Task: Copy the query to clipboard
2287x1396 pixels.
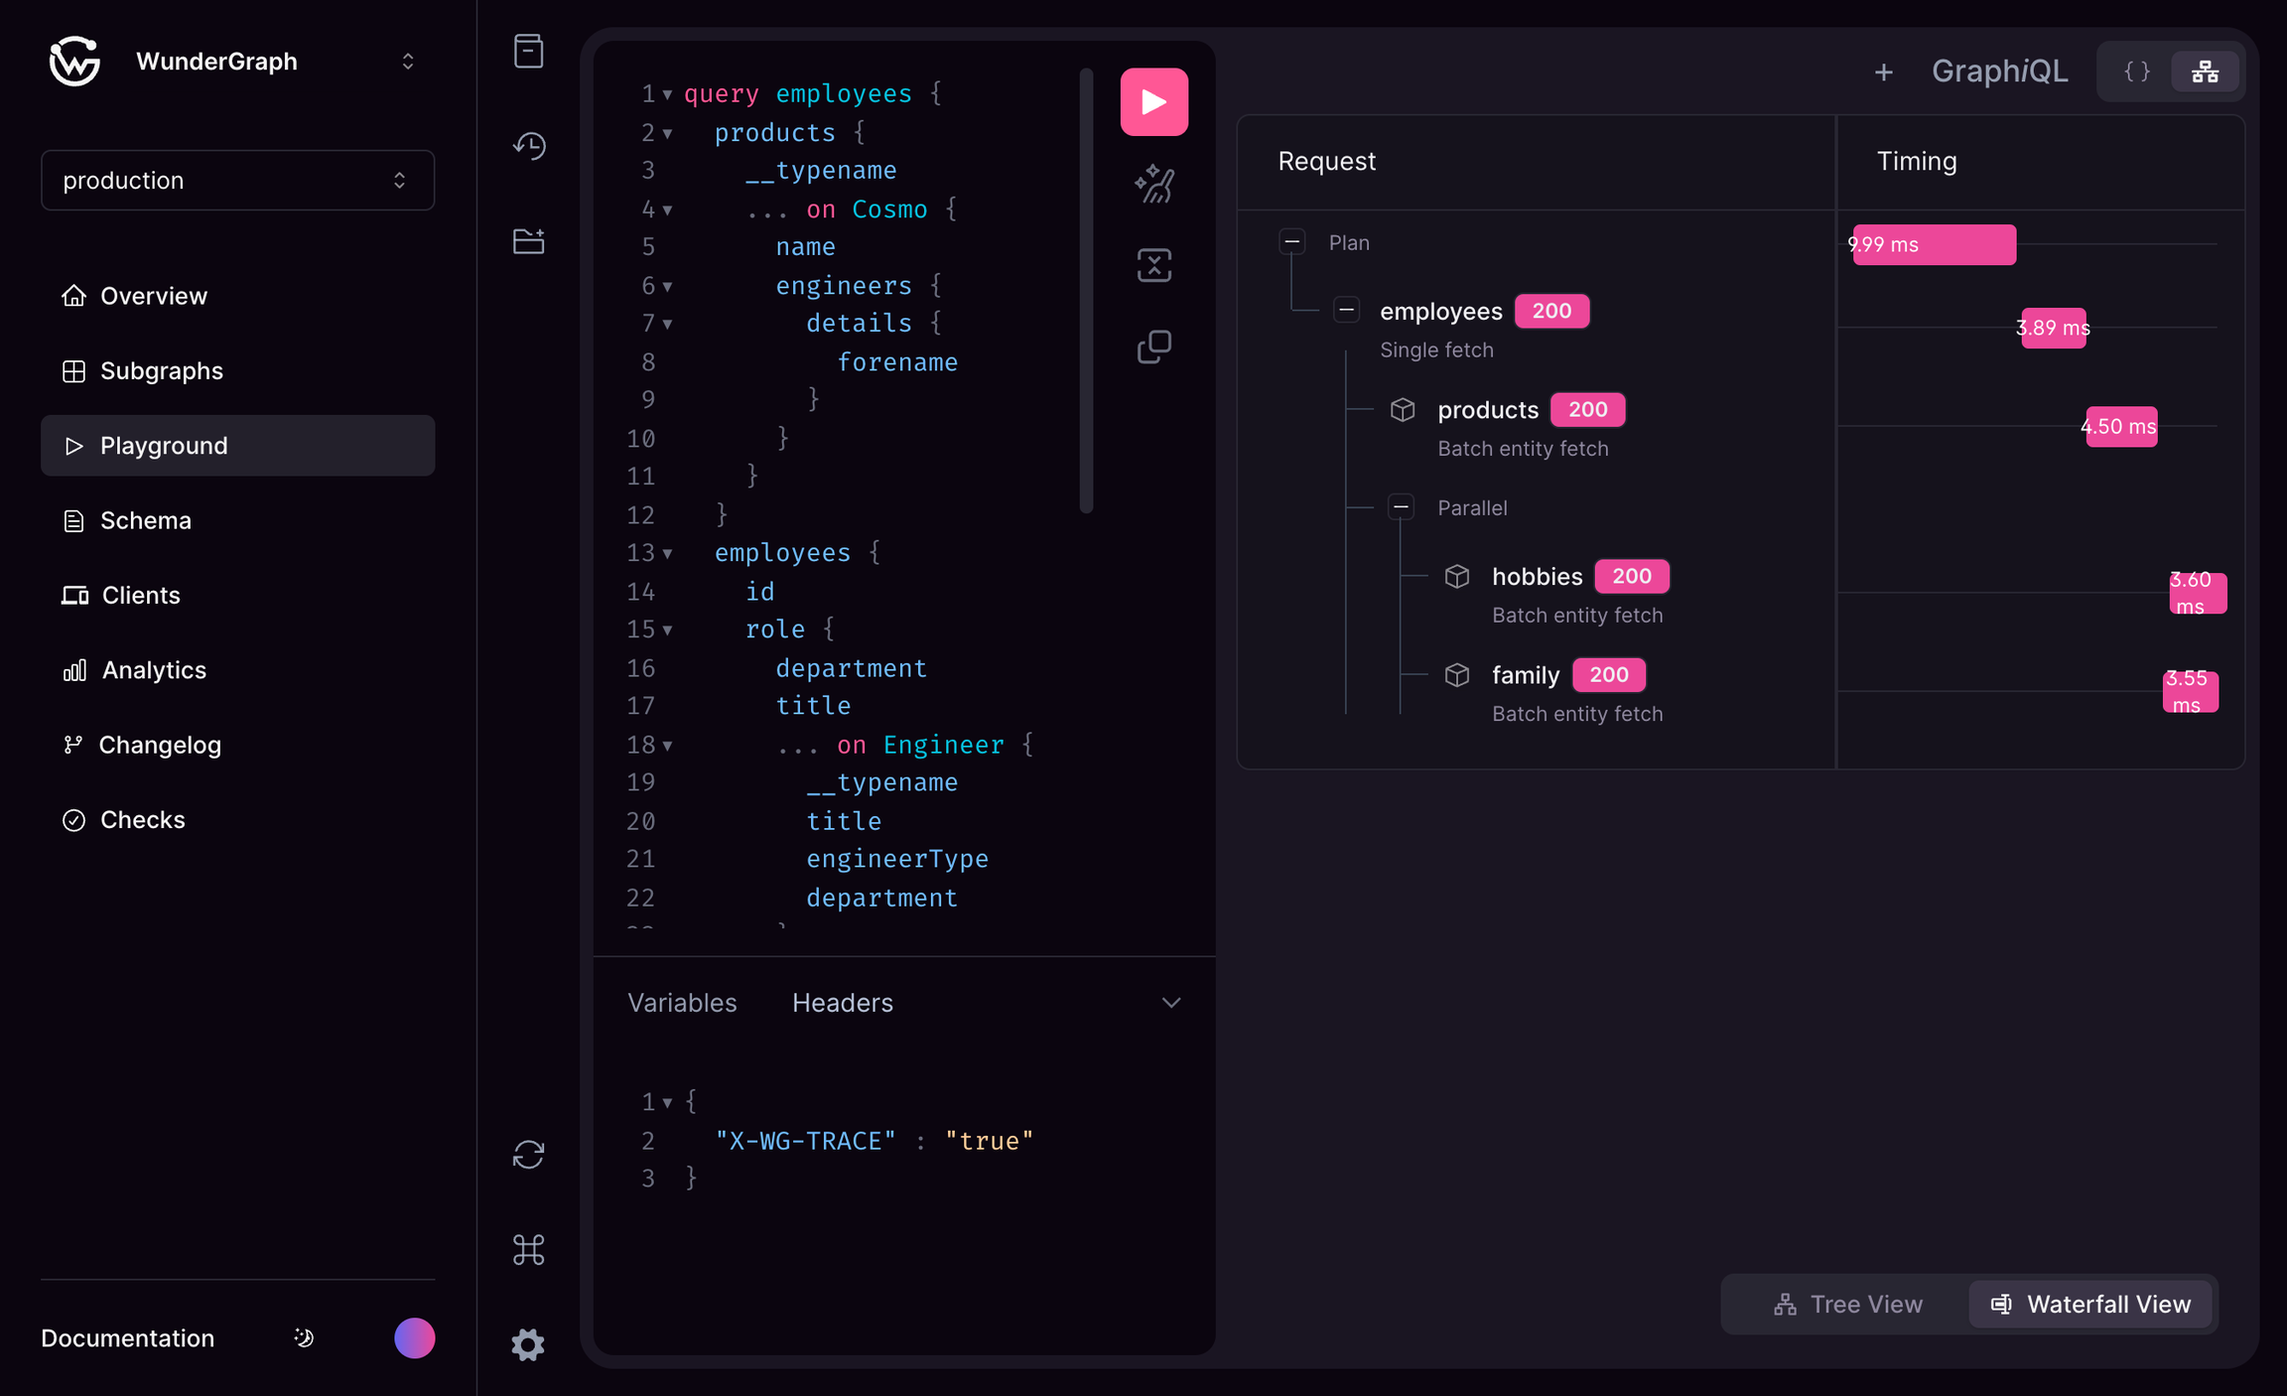Action: (x=1153, y=347)
